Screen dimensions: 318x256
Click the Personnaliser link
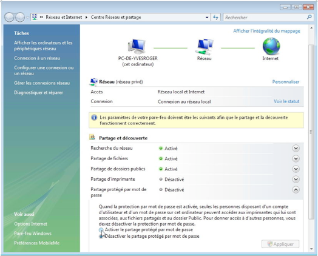[286, 82]
